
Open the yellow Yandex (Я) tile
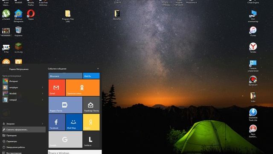(91, 122)
